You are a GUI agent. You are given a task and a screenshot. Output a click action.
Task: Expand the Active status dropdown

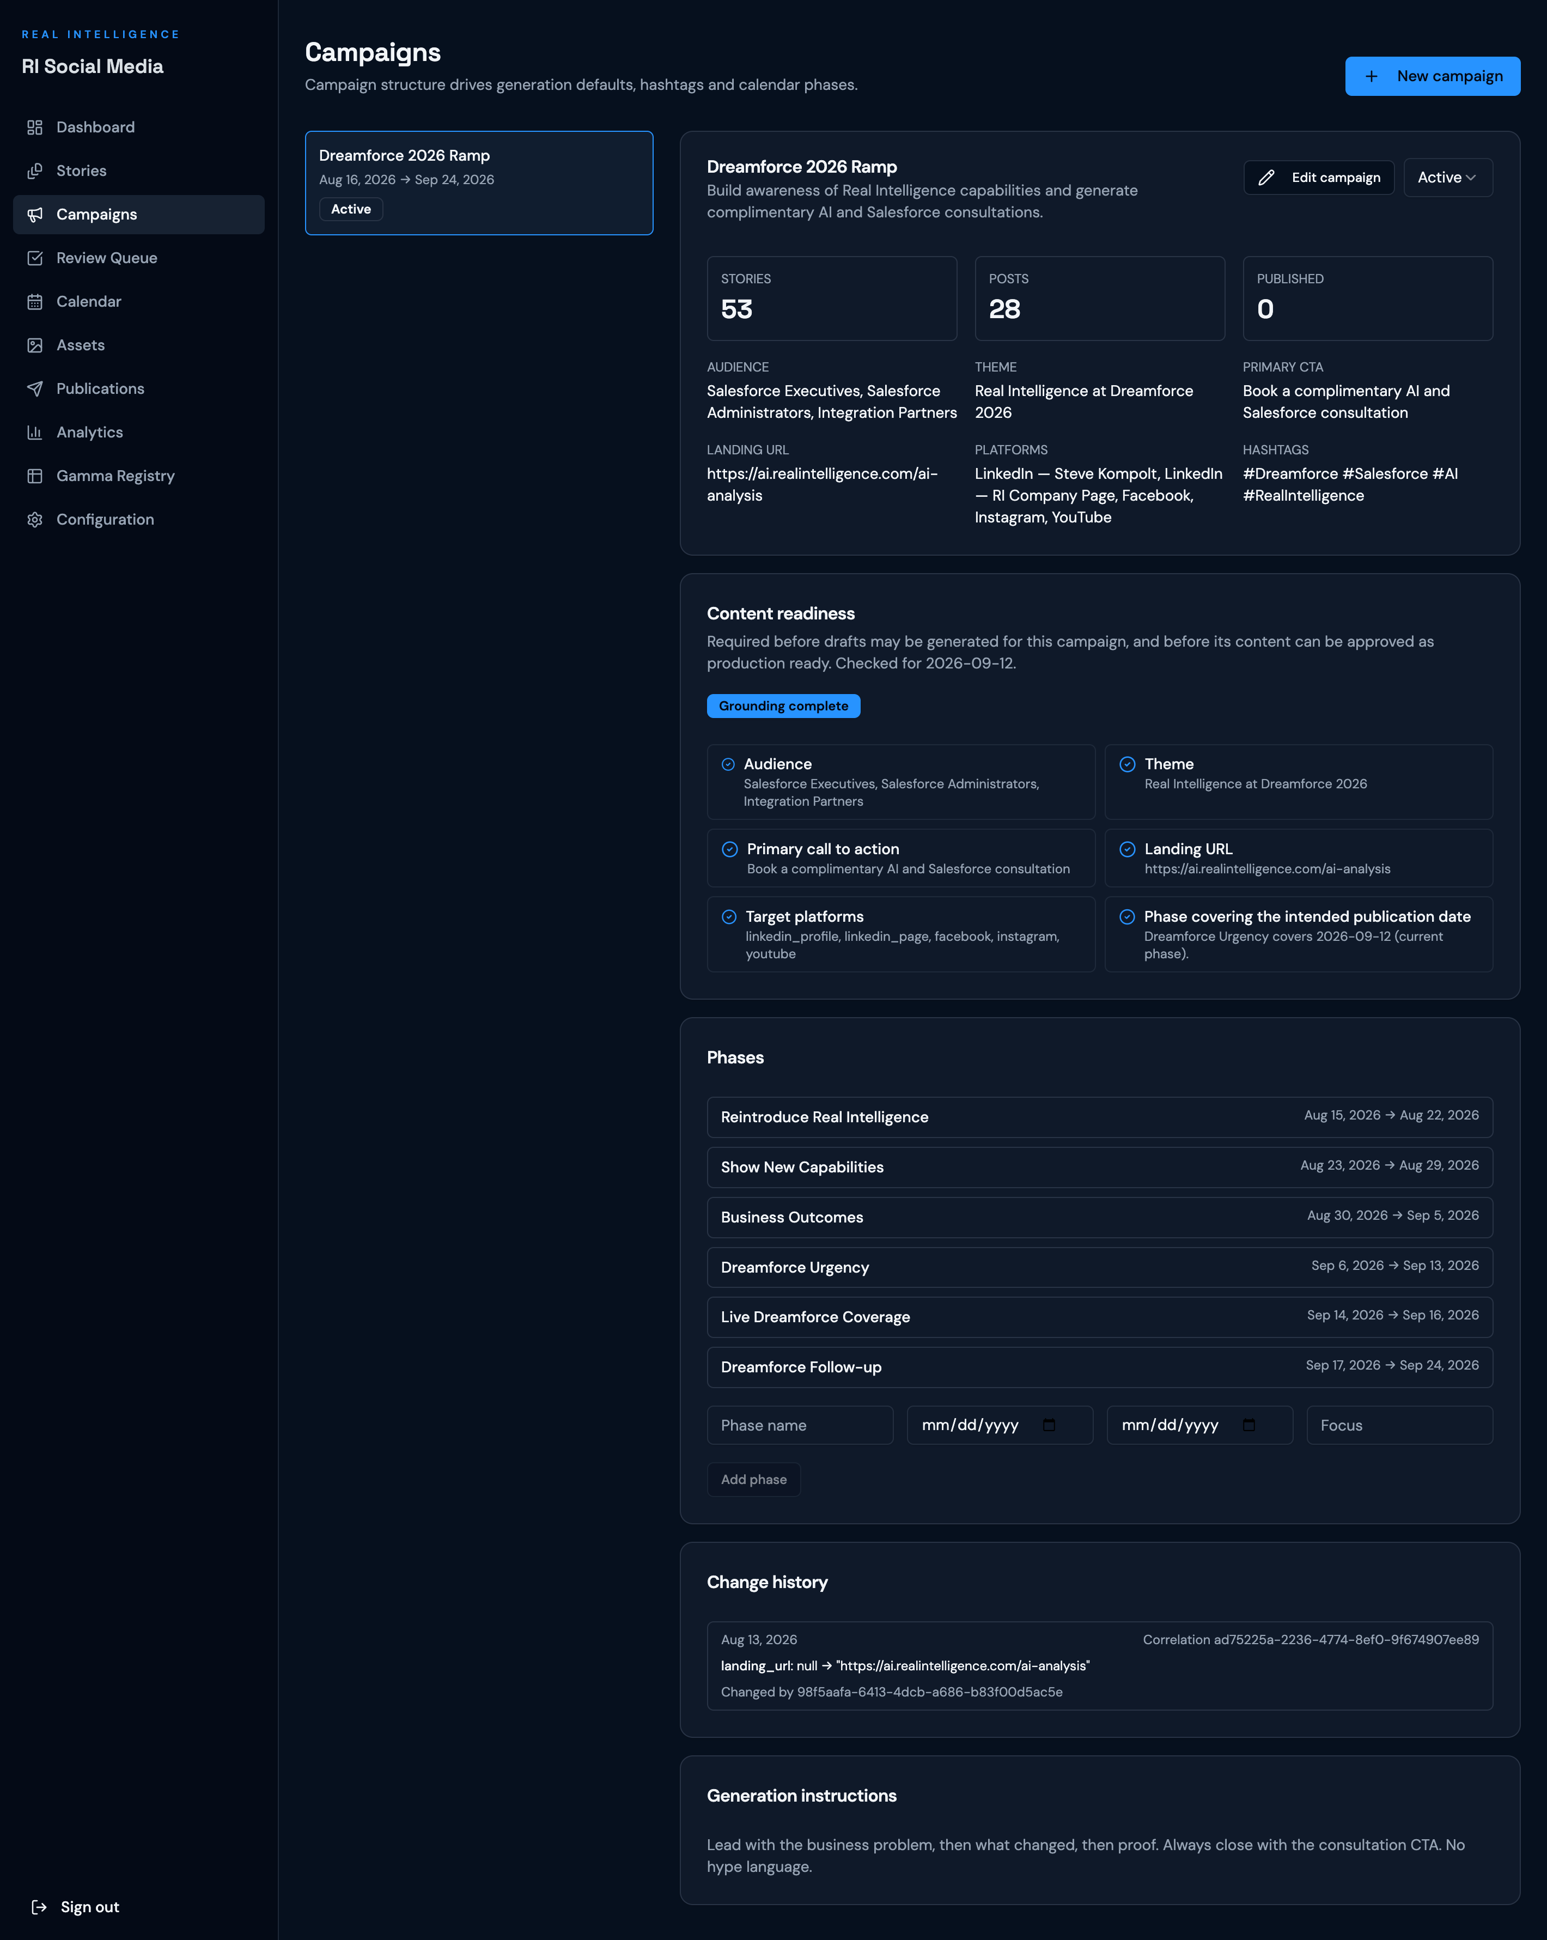(x=1447, y=177)
